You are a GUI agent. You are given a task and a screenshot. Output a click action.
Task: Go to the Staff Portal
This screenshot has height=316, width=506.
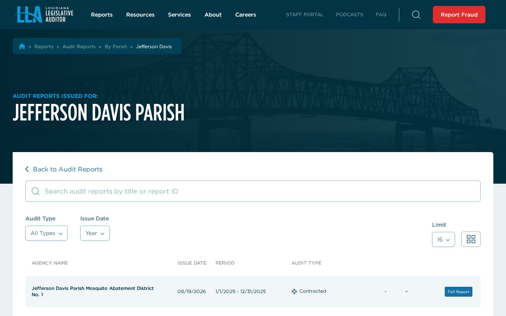pos(305,15)
